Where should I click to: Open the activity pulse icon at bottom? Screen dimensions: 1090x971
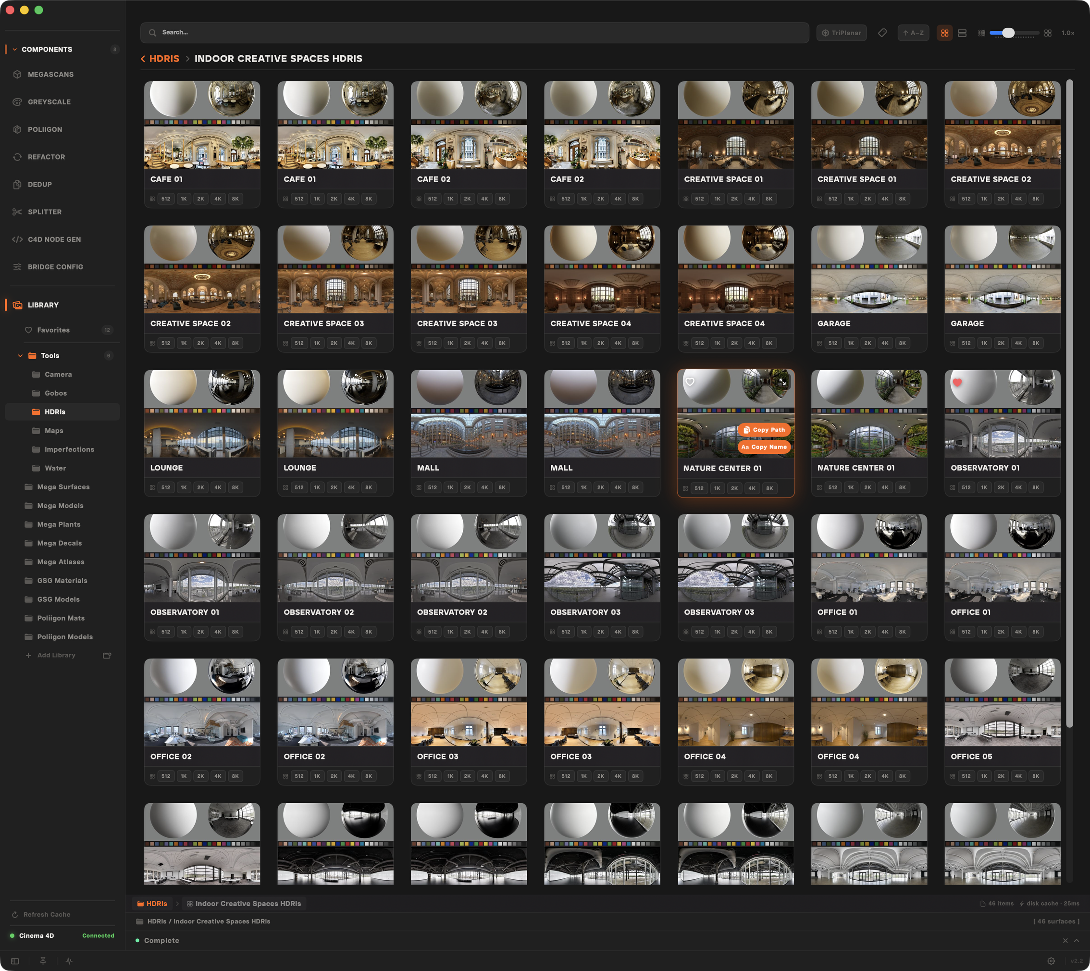pos(69,961)
